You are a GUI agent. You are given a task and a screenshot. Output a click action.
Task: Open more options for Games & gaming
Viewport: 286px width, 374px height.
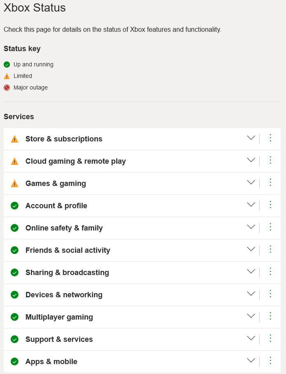[270, 183]
